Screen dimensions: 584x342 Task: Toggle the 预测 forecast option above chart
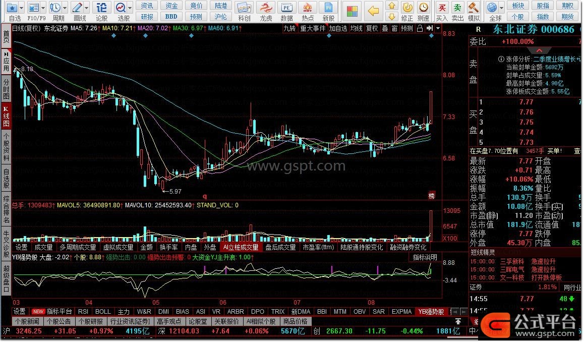[x=406, y=28]
